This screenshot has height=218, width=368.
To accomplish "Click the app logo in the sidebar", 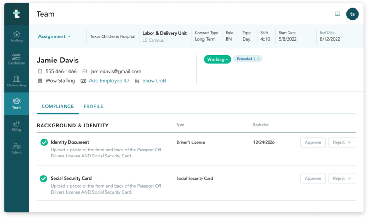I will pos(17,14).
